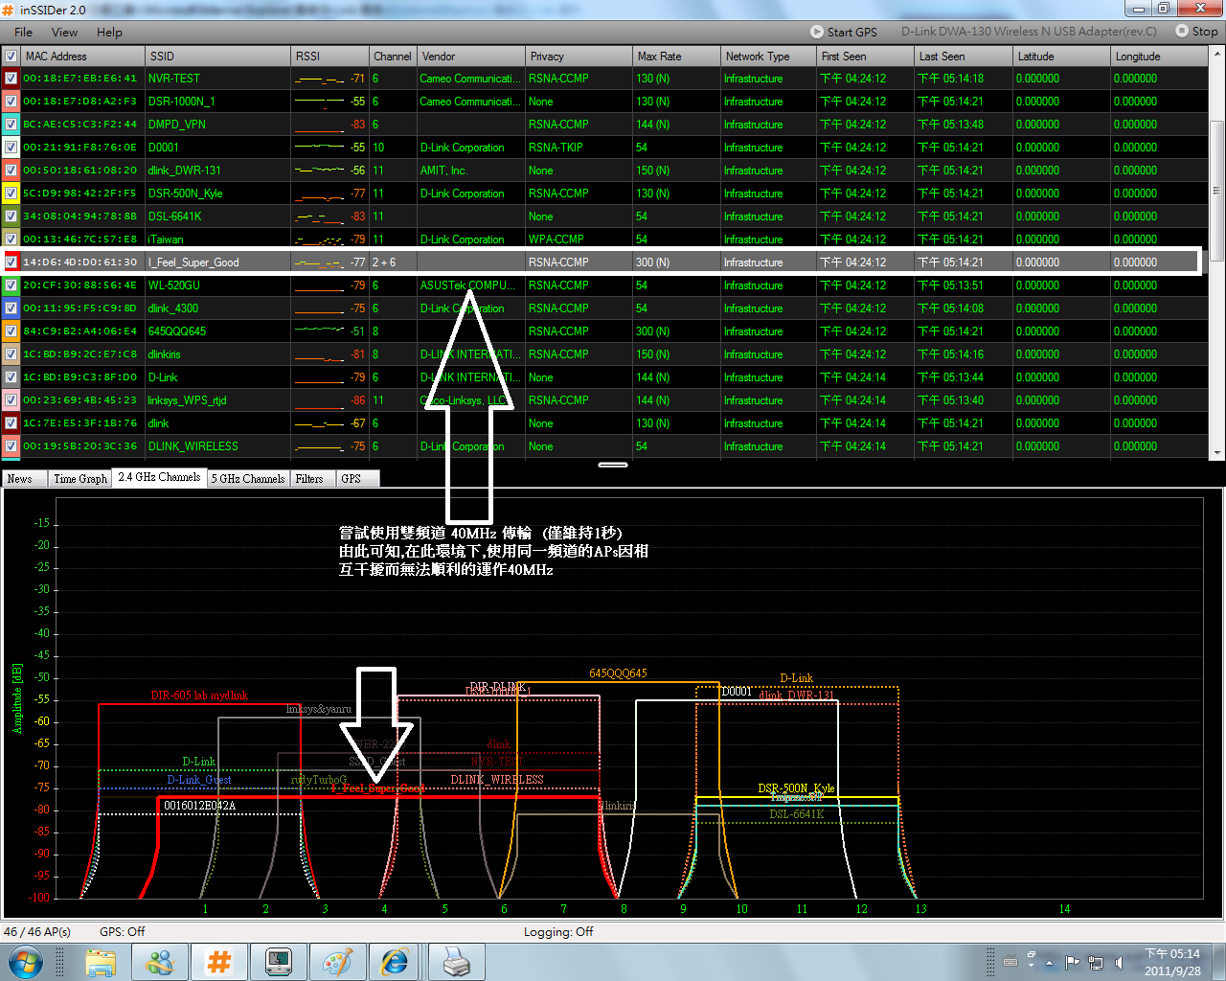Open the File menu
The height and width of the screenshot is (981, 1226).
coord(24,32)
